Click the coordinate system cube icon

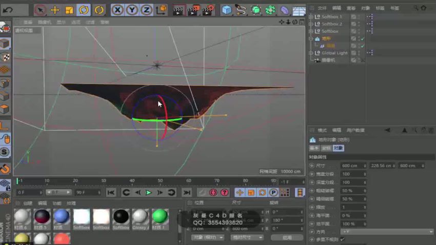point(162,10)
